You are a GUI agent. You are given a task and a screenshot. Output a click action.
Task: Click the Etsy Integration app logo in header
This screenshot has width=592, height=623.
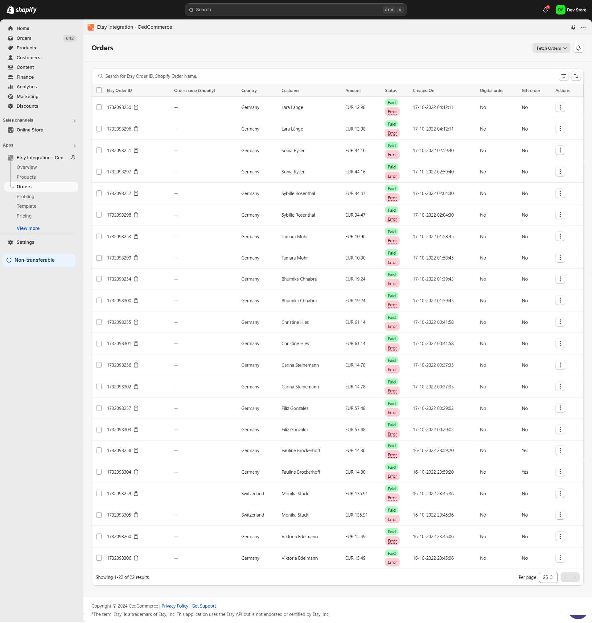click(91, 27)
